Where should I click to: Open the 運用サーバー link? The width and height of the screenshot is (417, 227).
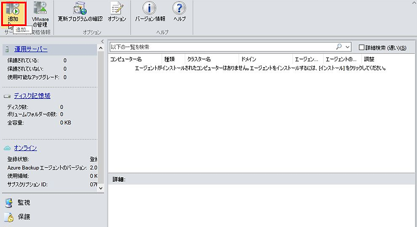pos(31,49)
